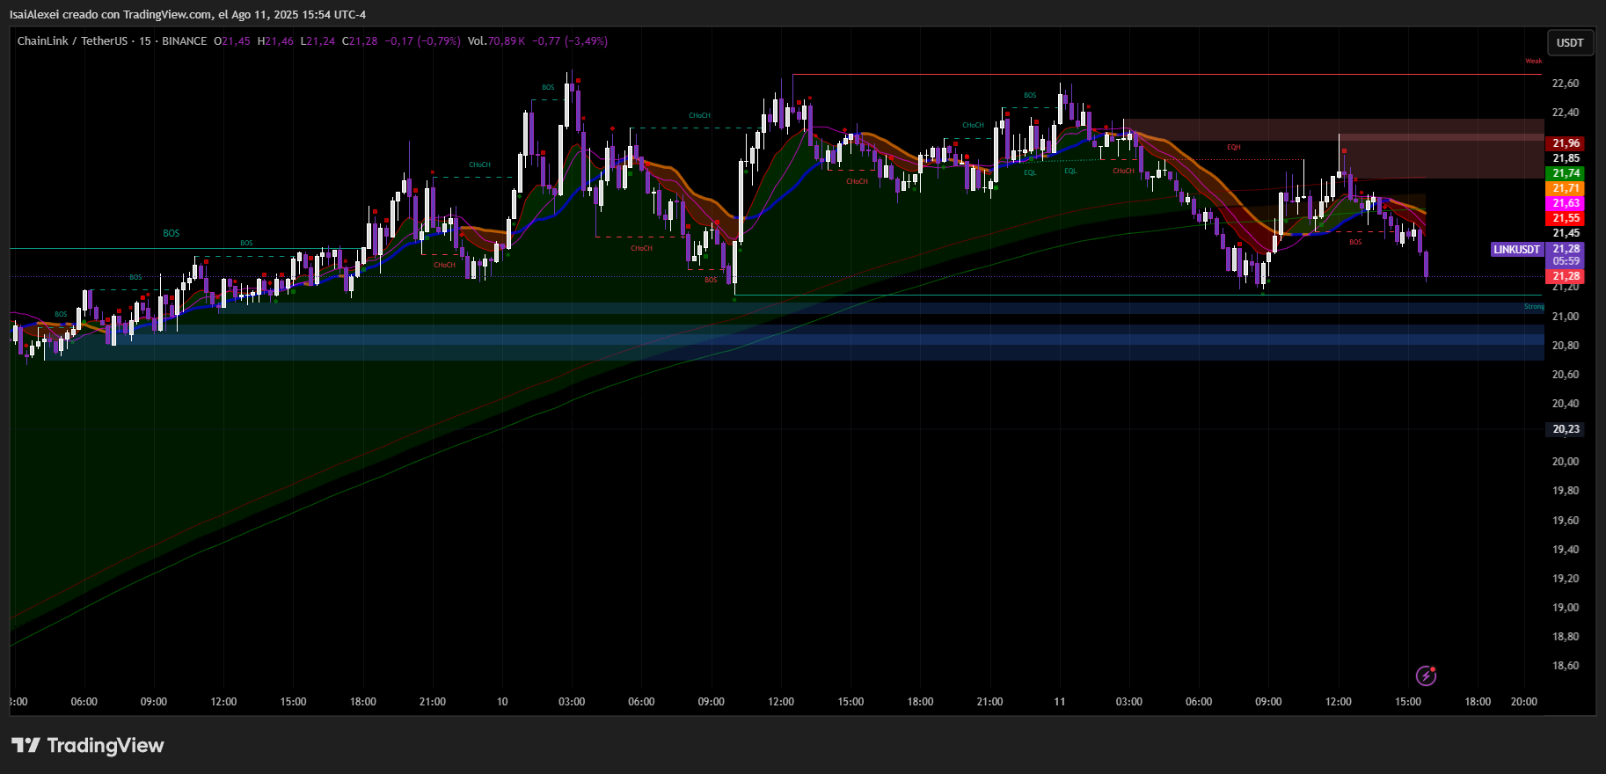Click the Vol. 70,89 K volume reading

[x=496, y=41]
